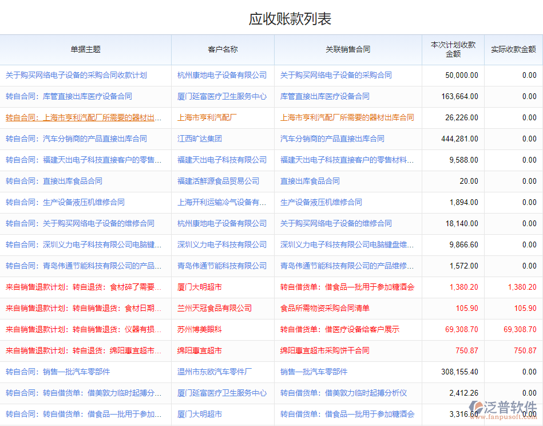Click the 客户名称 column header
543x426 pixels.
pyautogui.click(x=223, y=50)
